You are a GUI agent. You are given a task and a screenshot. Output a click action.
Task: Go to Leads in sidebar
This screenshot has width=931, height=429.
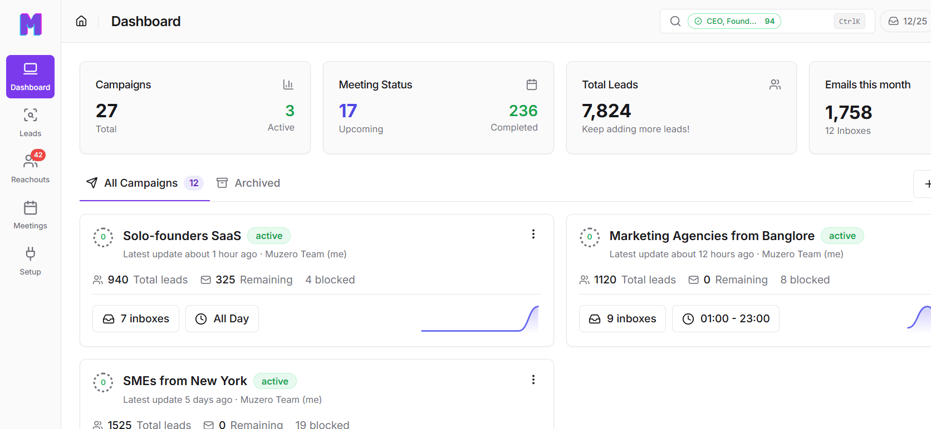coord(31,123)
